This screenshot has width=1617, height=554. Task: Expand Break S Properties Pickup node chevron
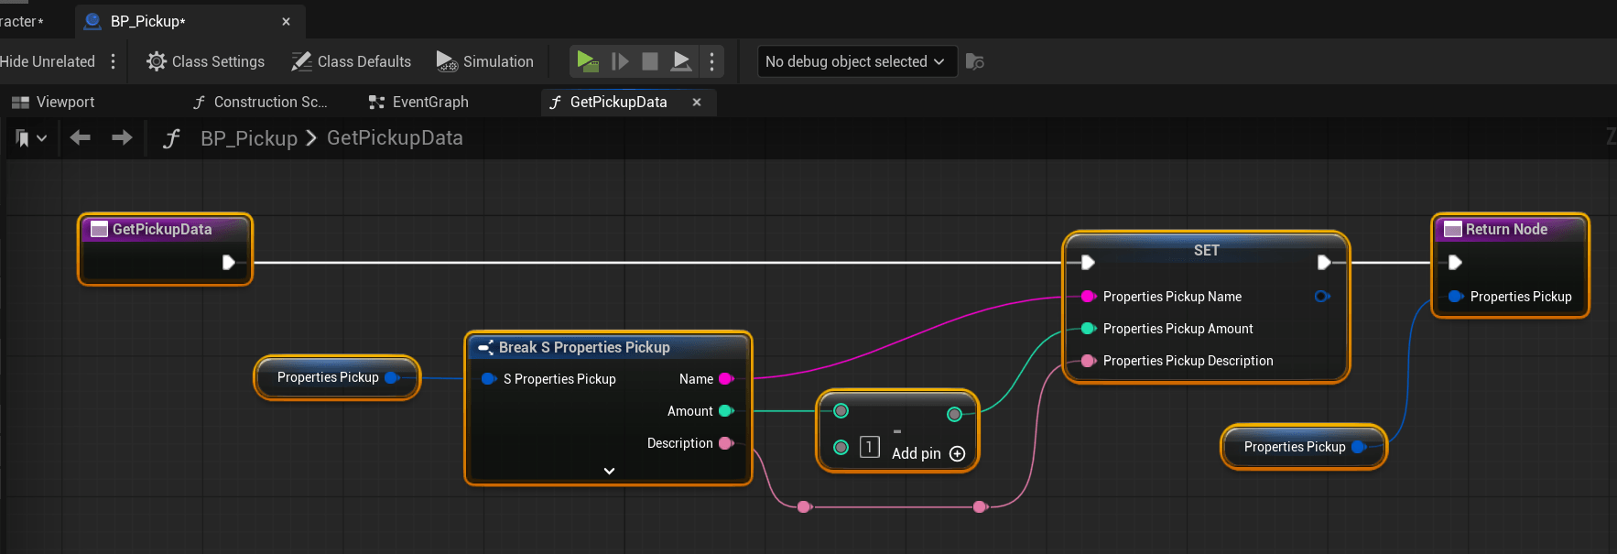point(609,471)
